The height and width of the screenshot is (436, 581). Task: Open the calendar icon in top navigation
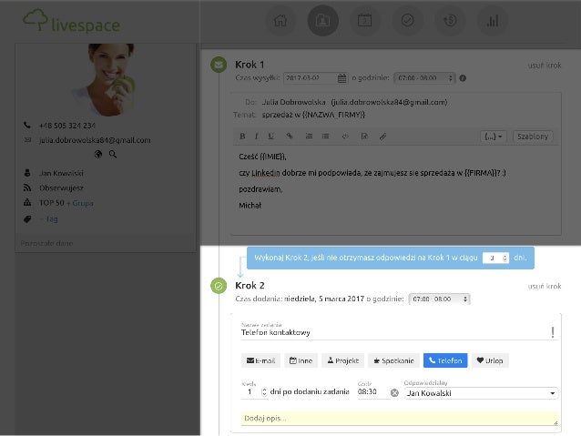[364, 20]
